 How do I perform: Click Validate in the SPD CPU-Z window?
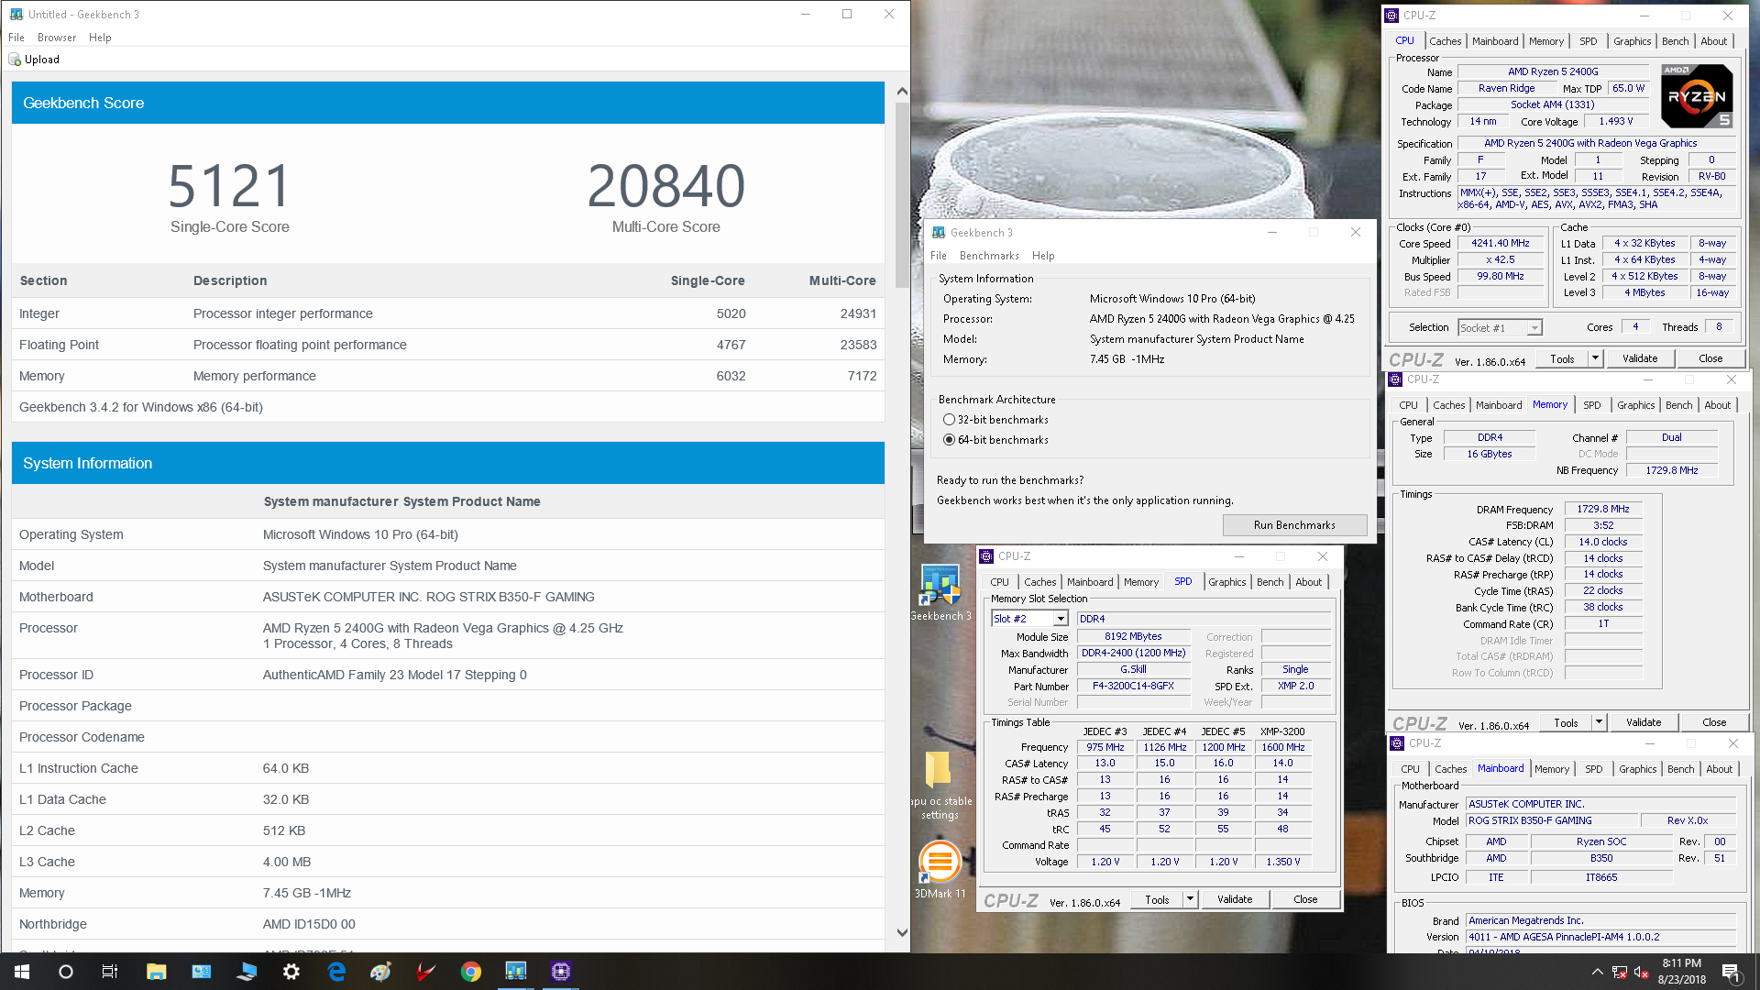1235,899
